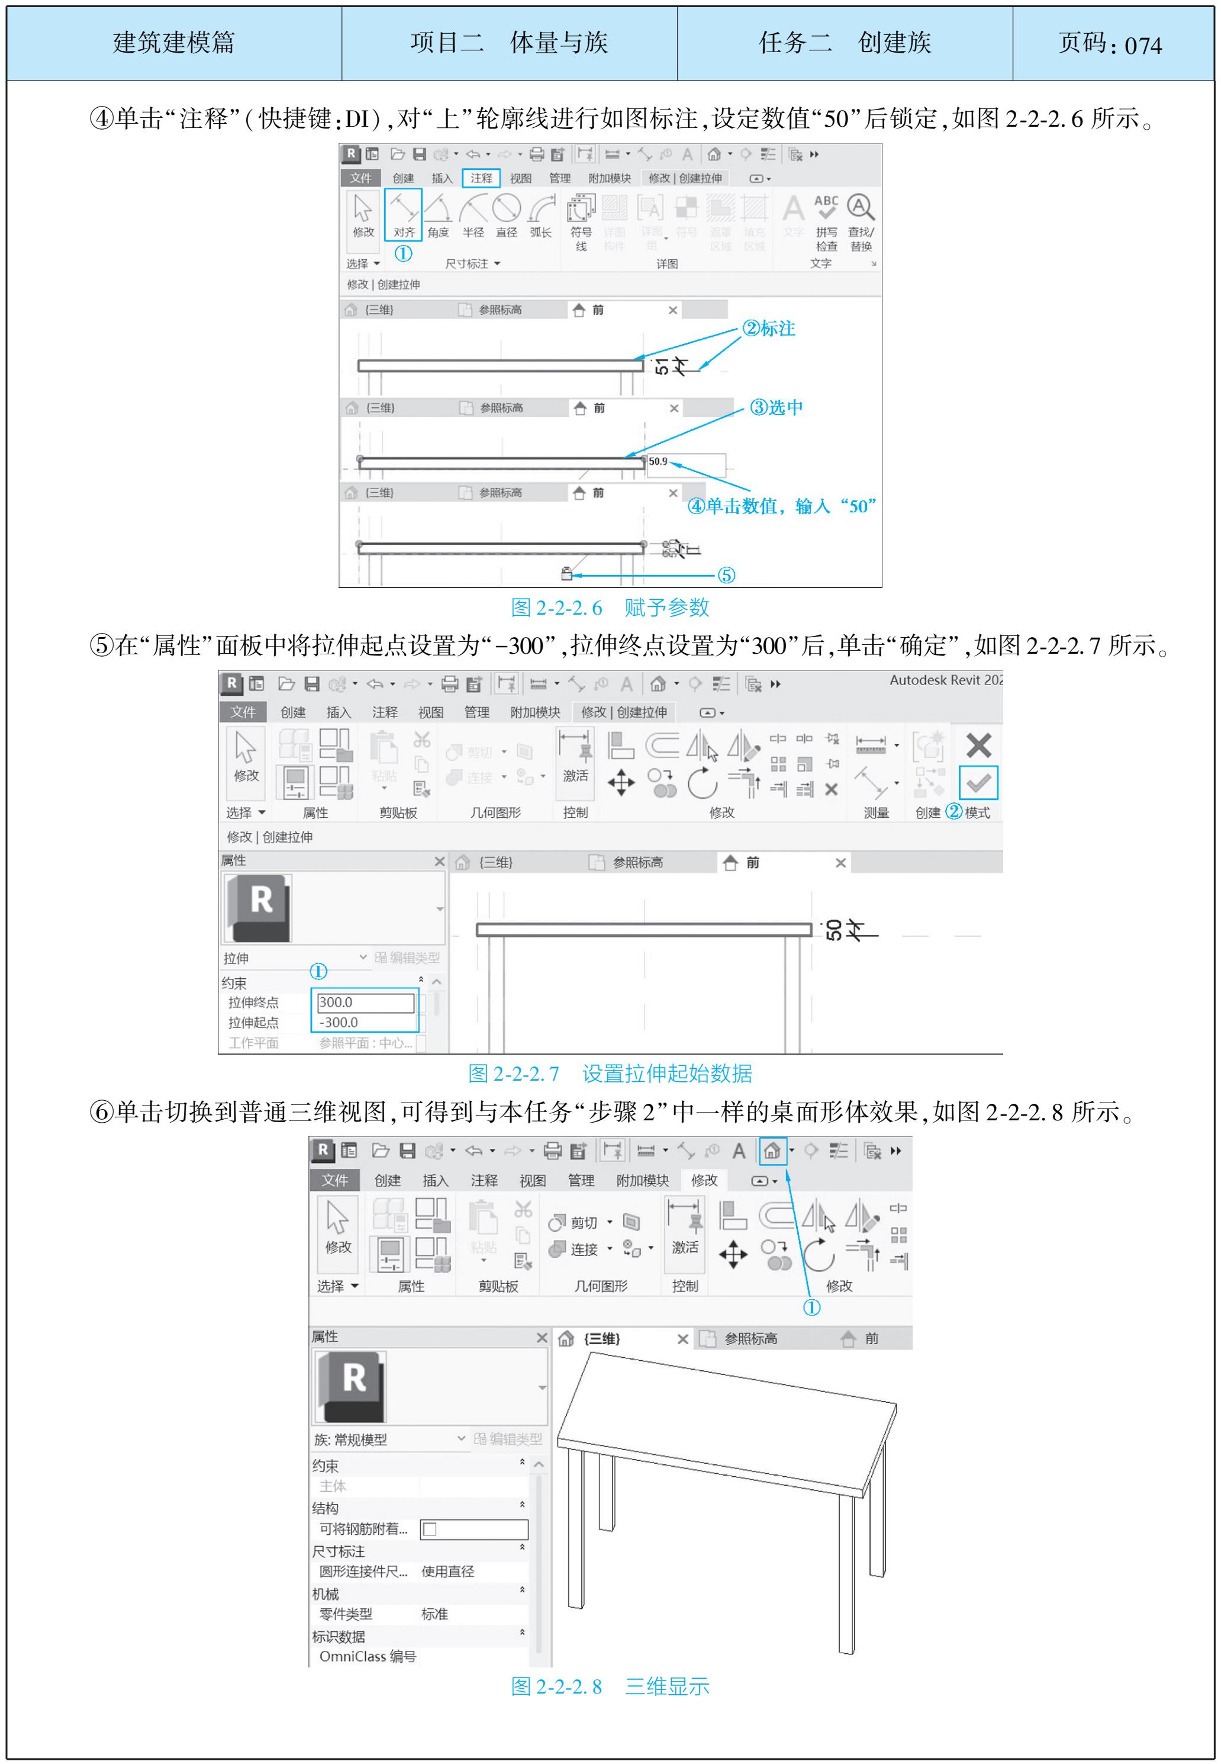Select the Copy tool in figure 2-2-2.7
Image resolution: width=1221 pixels, height=1764 pixels.
pyautogui.click(x=662, y=783)
